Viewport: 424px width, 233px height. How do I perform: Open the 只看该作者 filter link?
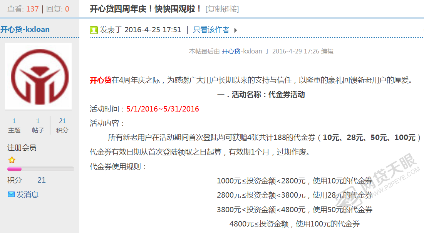[x=211, y=30]
